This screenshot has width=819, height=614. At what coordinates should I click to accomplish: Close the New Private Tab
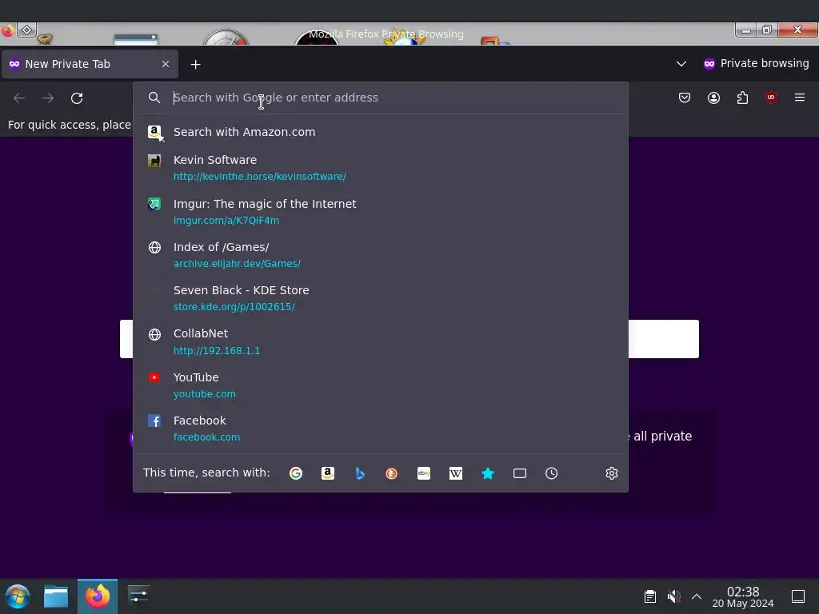tap(165, 64)
